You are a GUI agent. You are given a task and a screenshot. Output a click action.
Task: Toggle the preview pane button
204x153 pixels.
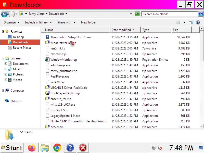click(x=191, y=22)
